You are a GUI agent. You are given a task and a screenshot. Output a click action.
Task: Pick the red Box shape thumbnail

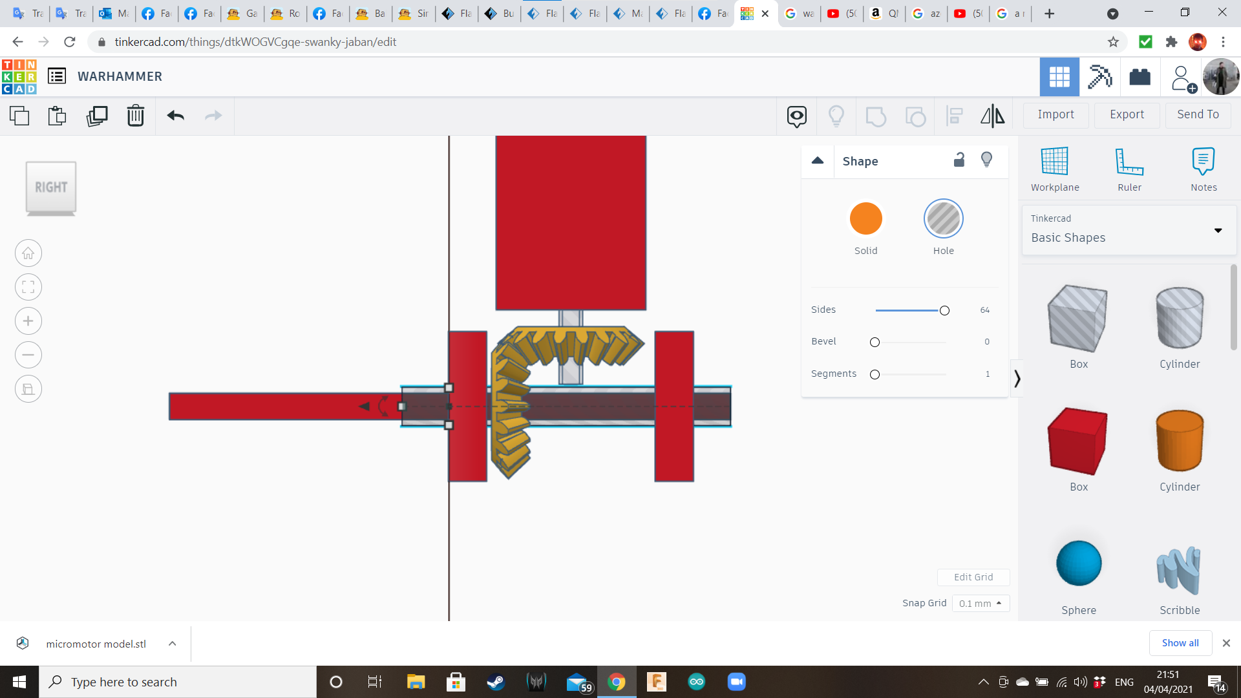[x=1078, y=441]
